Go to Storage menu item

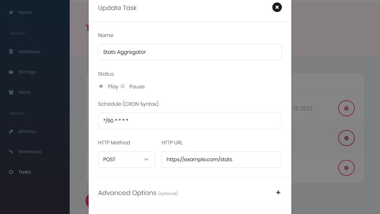click(x=27, y=72)
